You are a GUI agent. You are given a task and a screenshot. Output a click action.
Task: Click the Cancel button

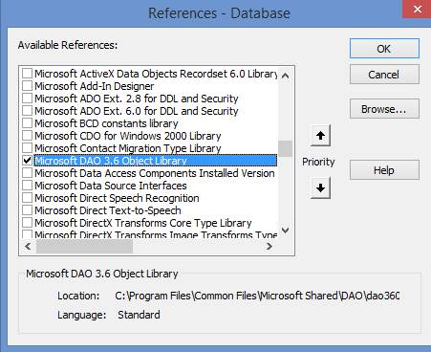click(x=384, y=75)
